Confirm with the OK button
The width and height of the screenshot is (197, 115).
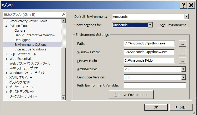coord(156,107)
